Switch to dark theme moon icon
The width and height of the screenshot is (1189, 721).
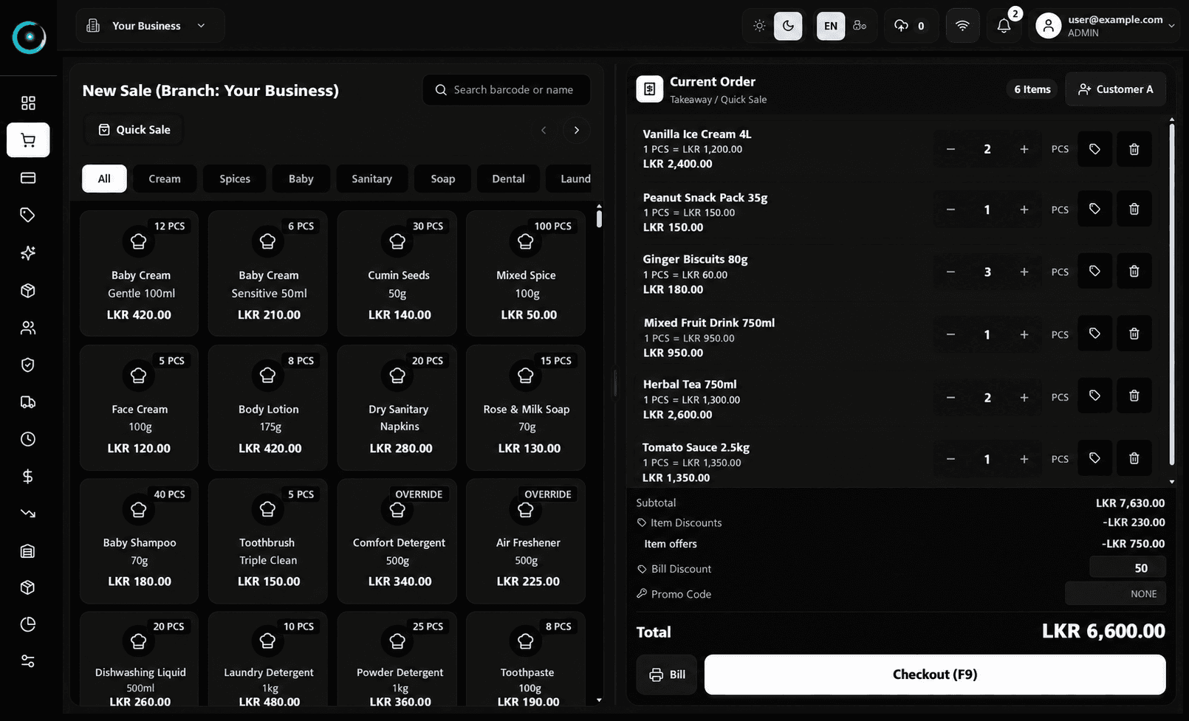[788, 26]
